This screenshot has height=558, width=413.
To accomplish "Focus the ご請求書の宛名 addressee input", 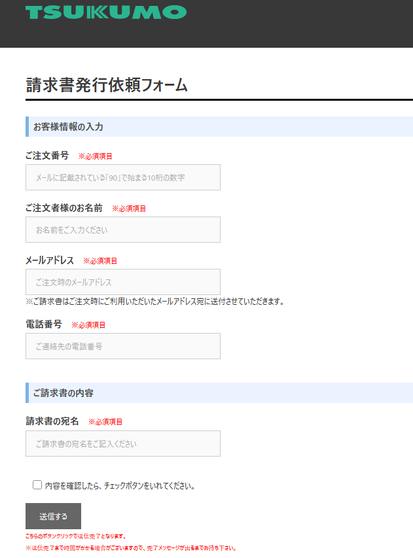I will 123,444.
